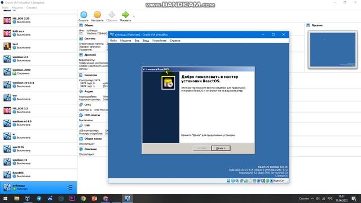Open Windows Start menu
Screen dimensions: 361x203
tap(5, 198)
